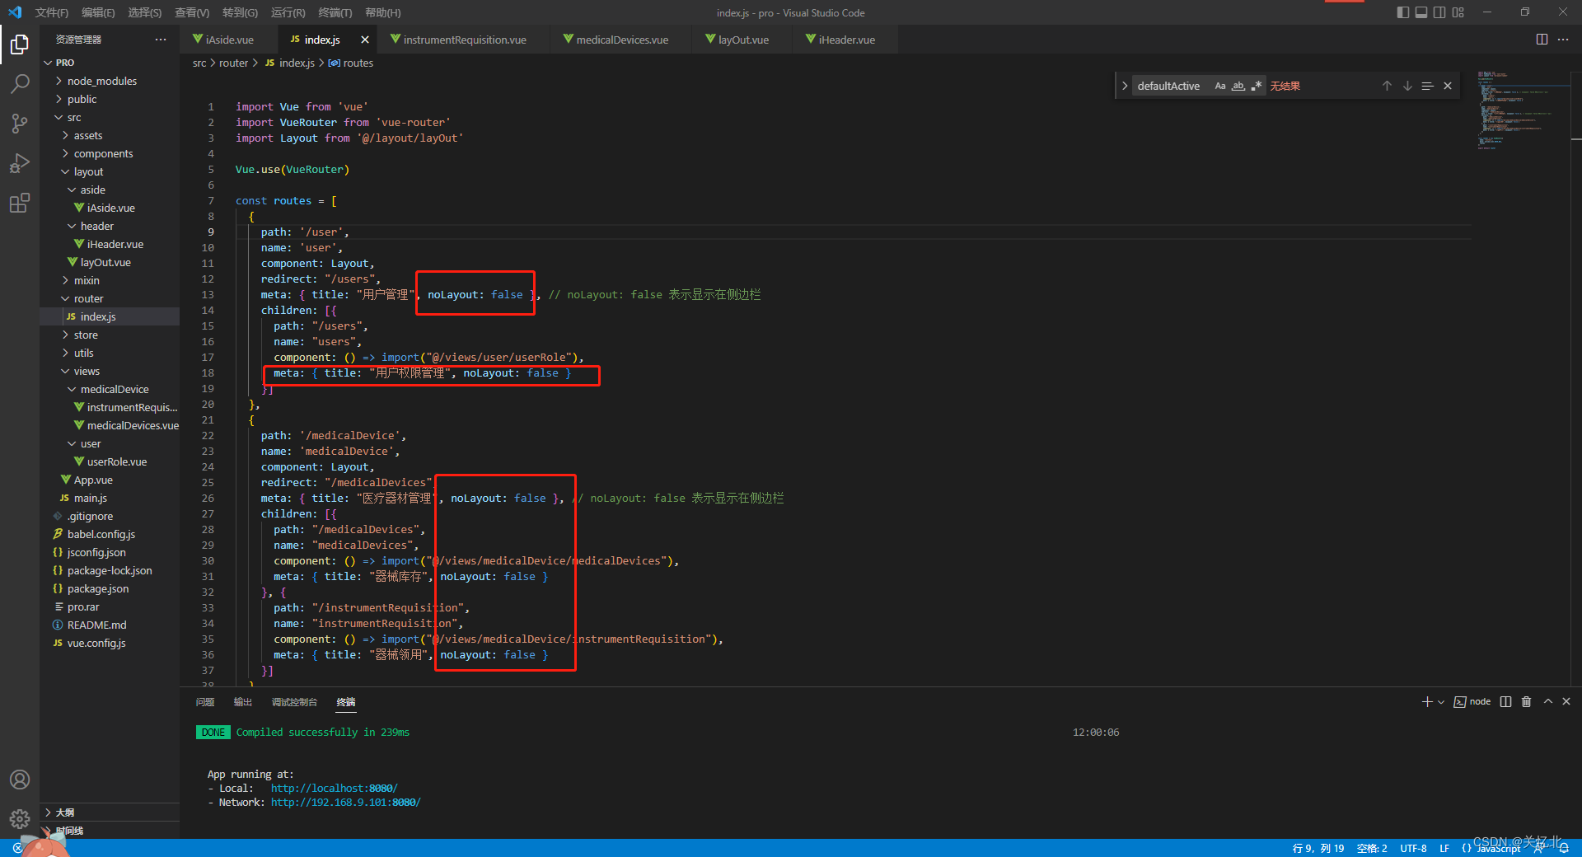
Task: Expand the node_modules folder
Action: (110, 81)
